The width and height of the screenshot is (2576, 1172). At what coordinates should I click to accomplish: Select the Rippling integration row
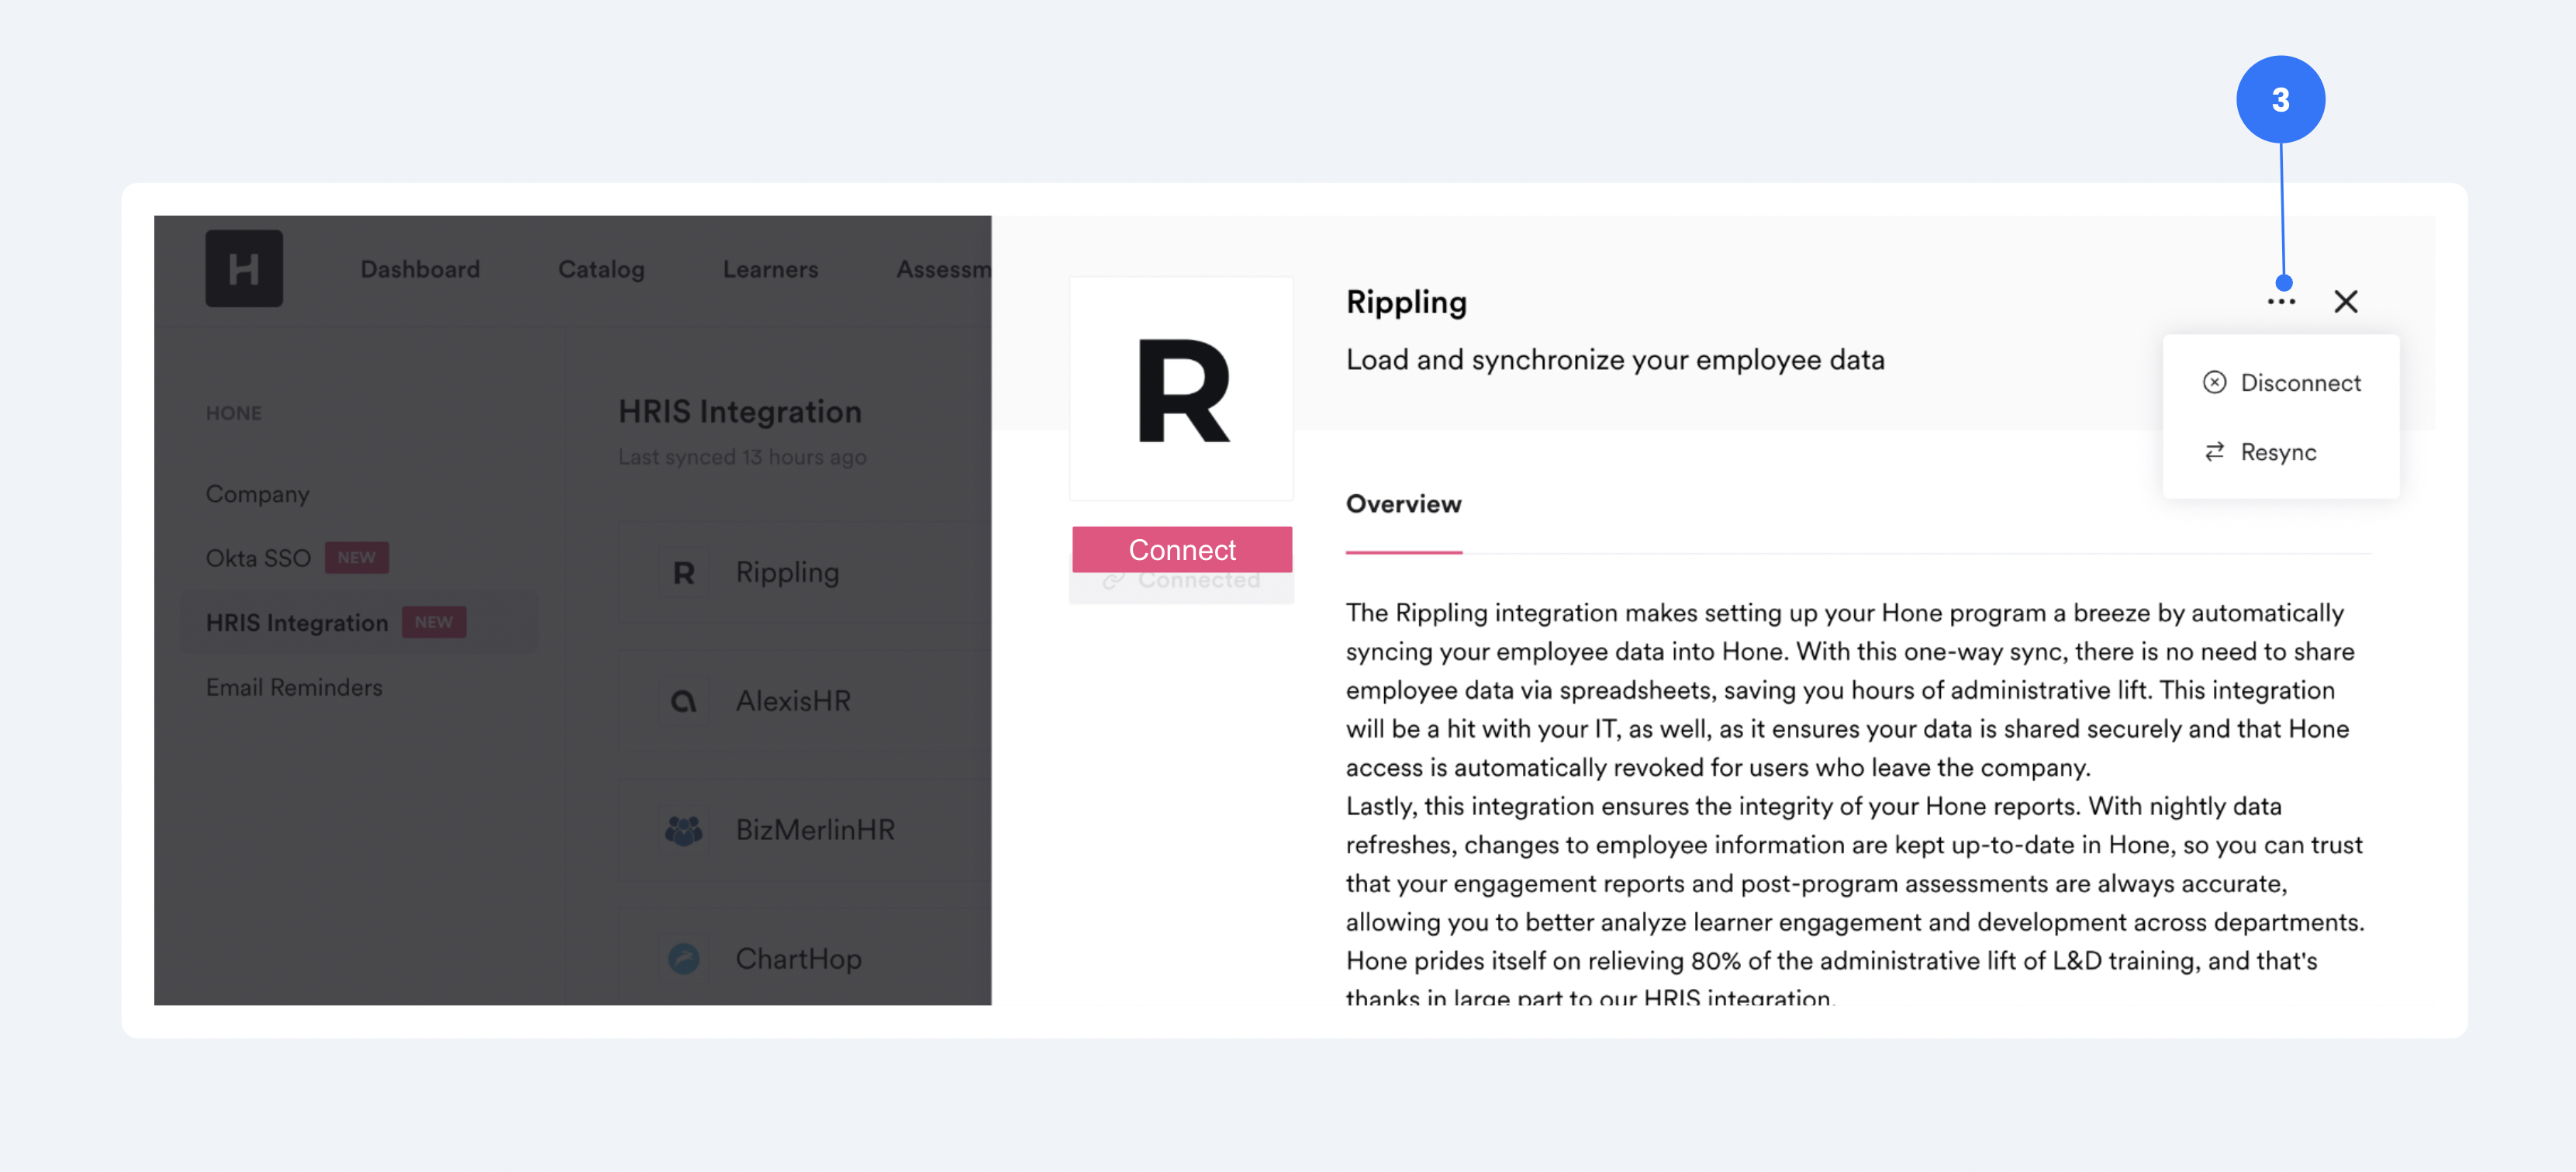(804, 572)
